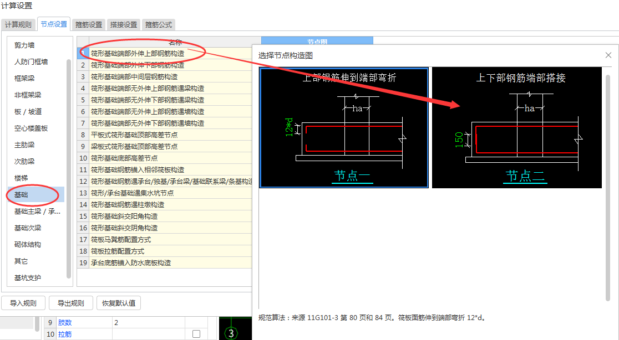Tick the checkbox in the 拉筋 property row
The width and height of the screenshot is (619, 340).
tap(196, 334)
